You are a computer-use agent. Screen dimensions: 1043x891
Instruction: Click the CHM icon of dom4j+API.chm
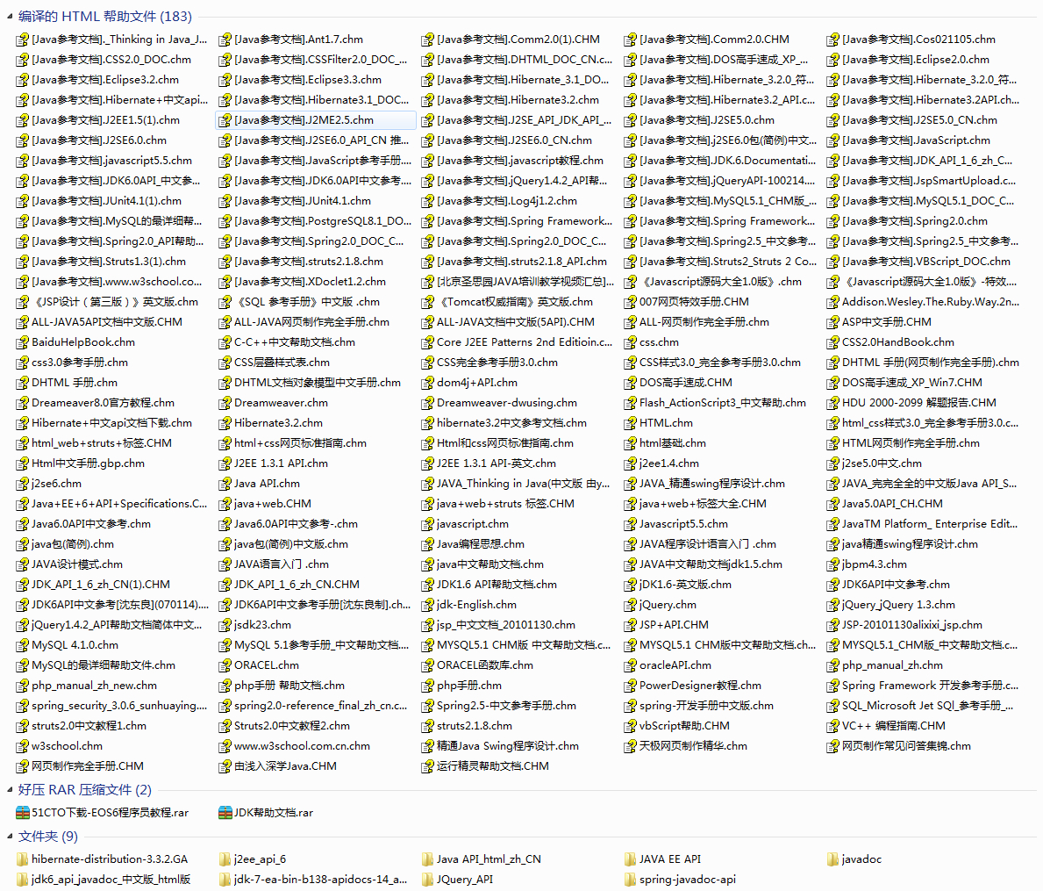[428, 384]
